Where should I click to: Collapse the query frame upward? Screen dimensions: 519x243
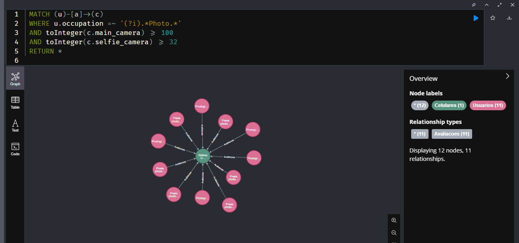[486, 5]
